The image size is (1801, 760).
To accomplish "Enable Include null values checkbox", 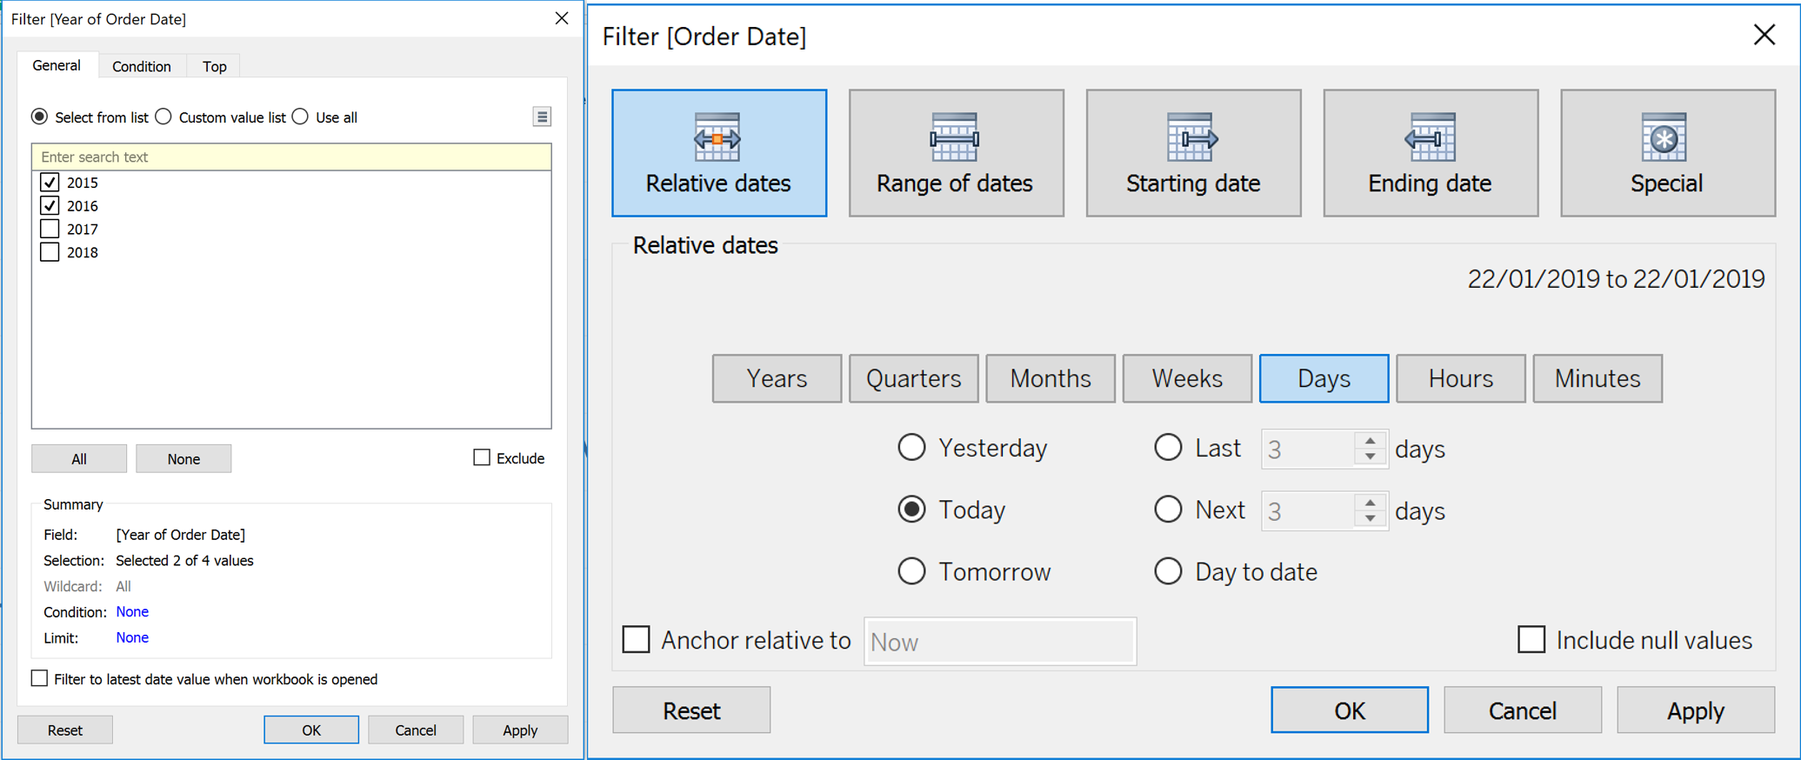I will click(1531, 640).
